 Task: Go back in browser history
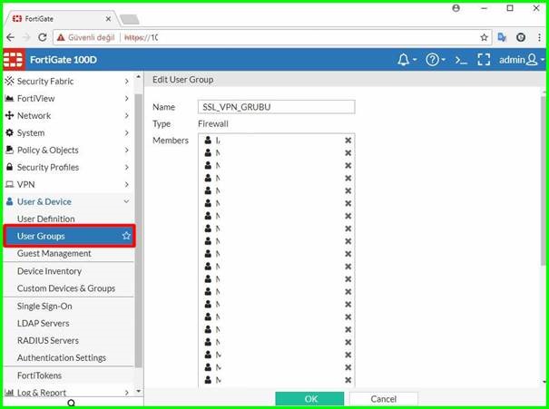[11, 37]
